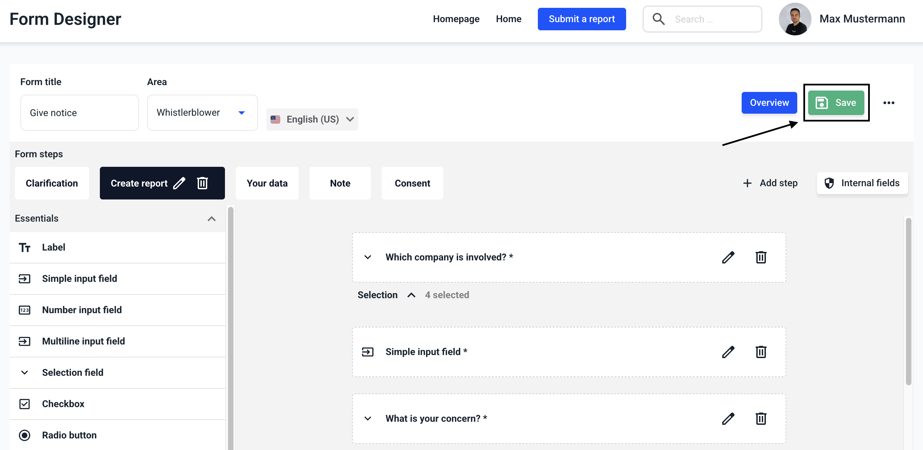The width and height of the screenshot is (923, 450).
Task: Open the three-dot more options menu
Action: pyautogui.click(x=889, y=103)
